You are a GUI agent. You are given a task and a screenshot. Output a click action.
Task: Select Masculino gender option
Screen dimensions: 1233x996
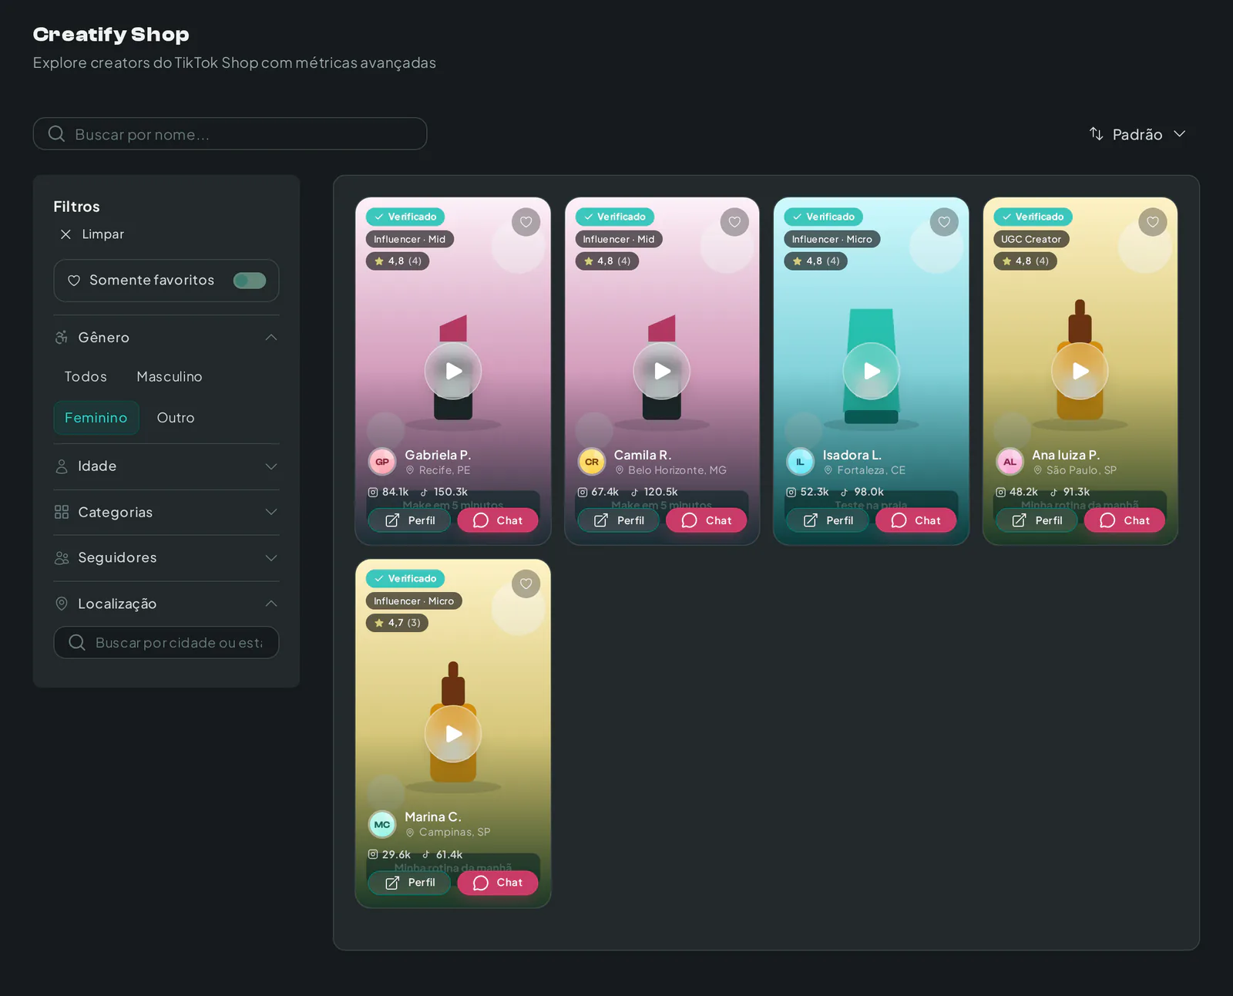tap(170, 376)
